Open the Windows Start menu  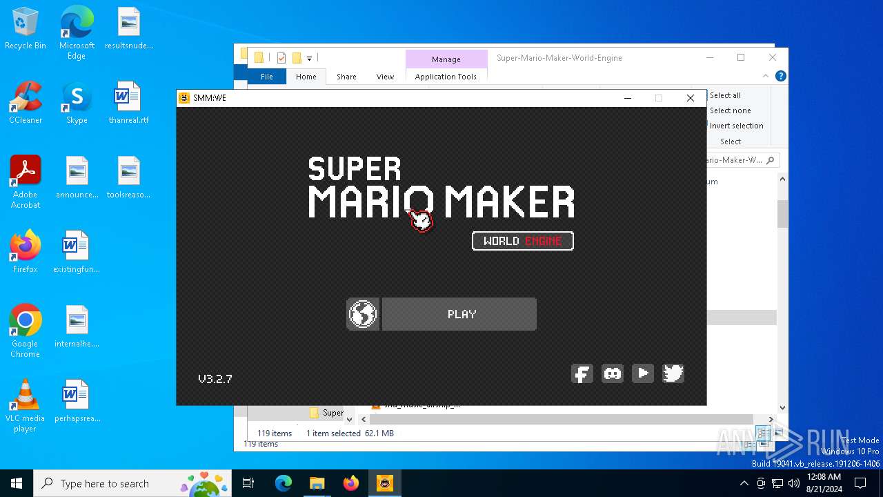[x=17, y=483]
